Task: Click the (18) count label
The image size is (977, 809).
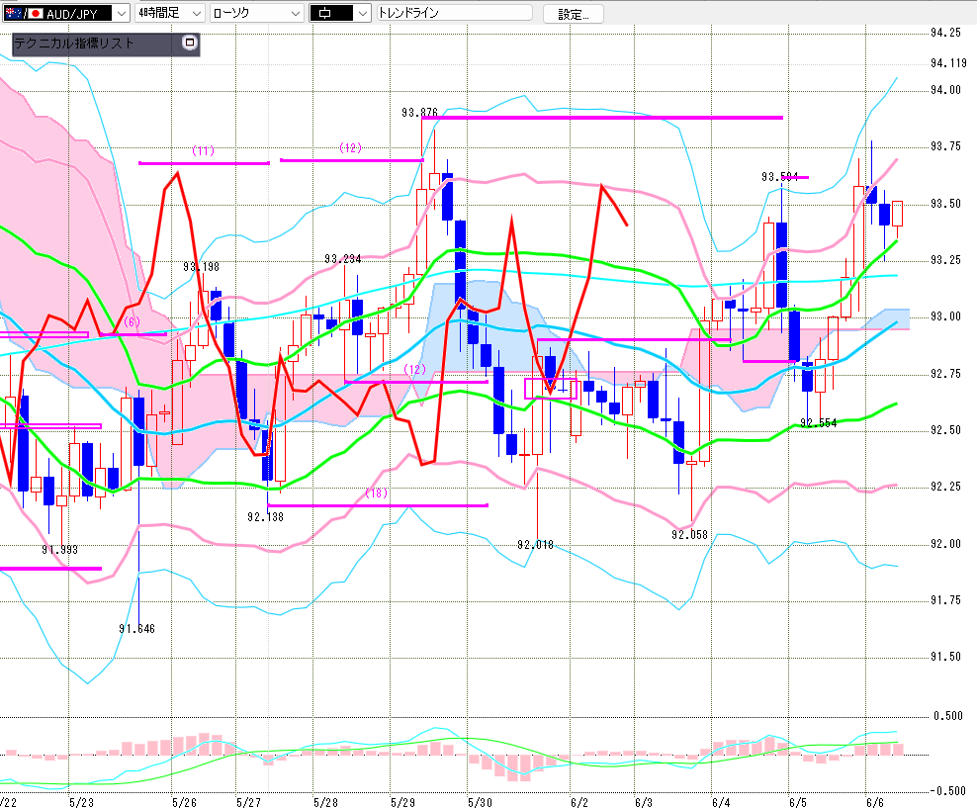Action: coord(376,493)
